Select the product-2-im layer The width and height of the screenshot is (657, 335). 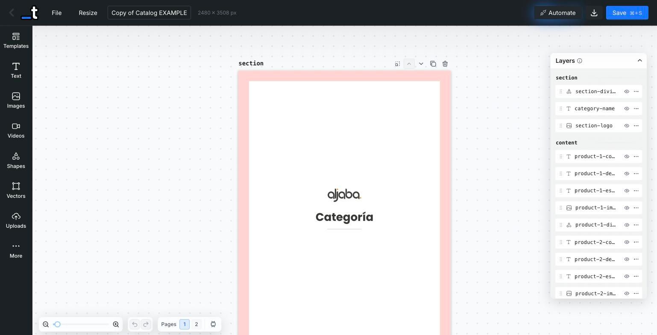(598, 294)
